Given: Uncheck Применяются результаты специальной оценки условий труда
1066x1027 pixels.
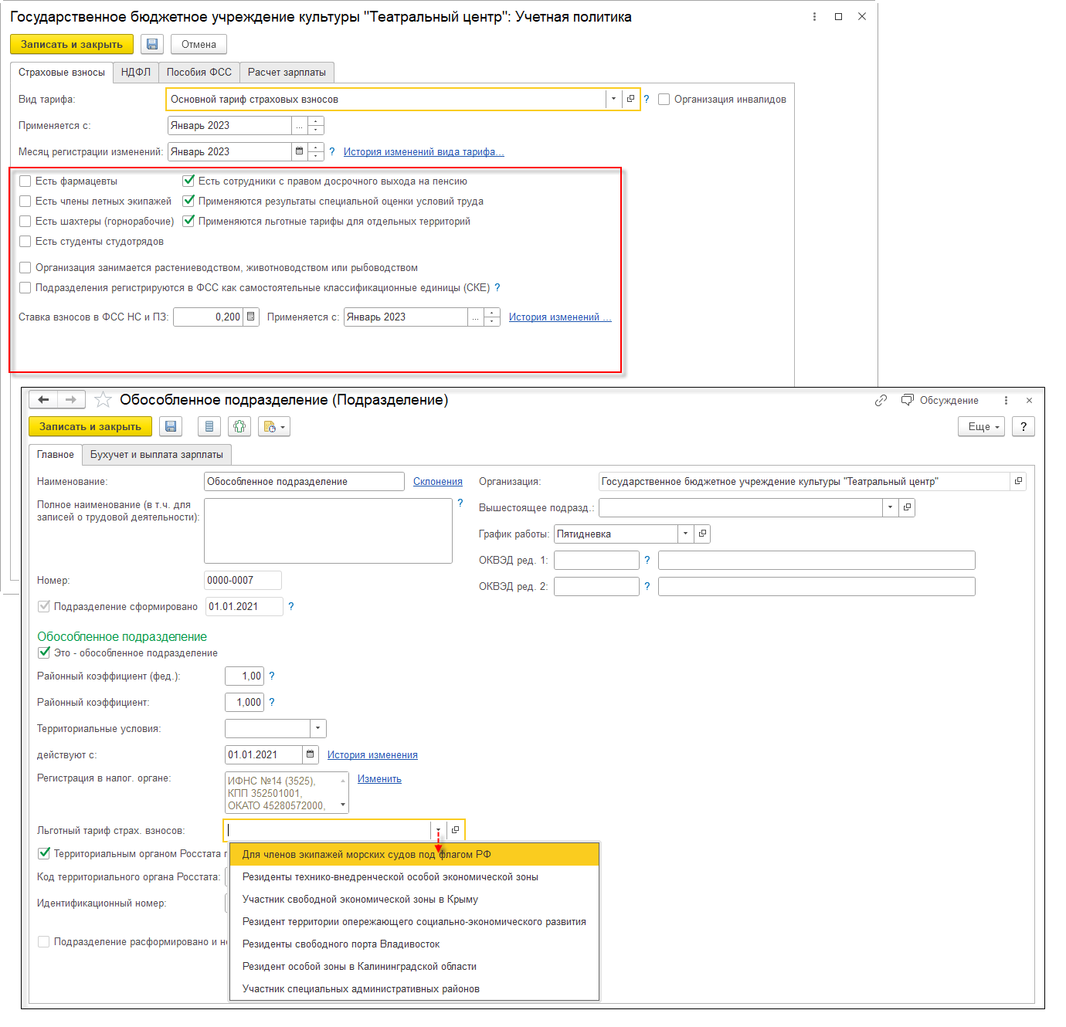Looking at the screenshot, I should (x=188, y=201).
